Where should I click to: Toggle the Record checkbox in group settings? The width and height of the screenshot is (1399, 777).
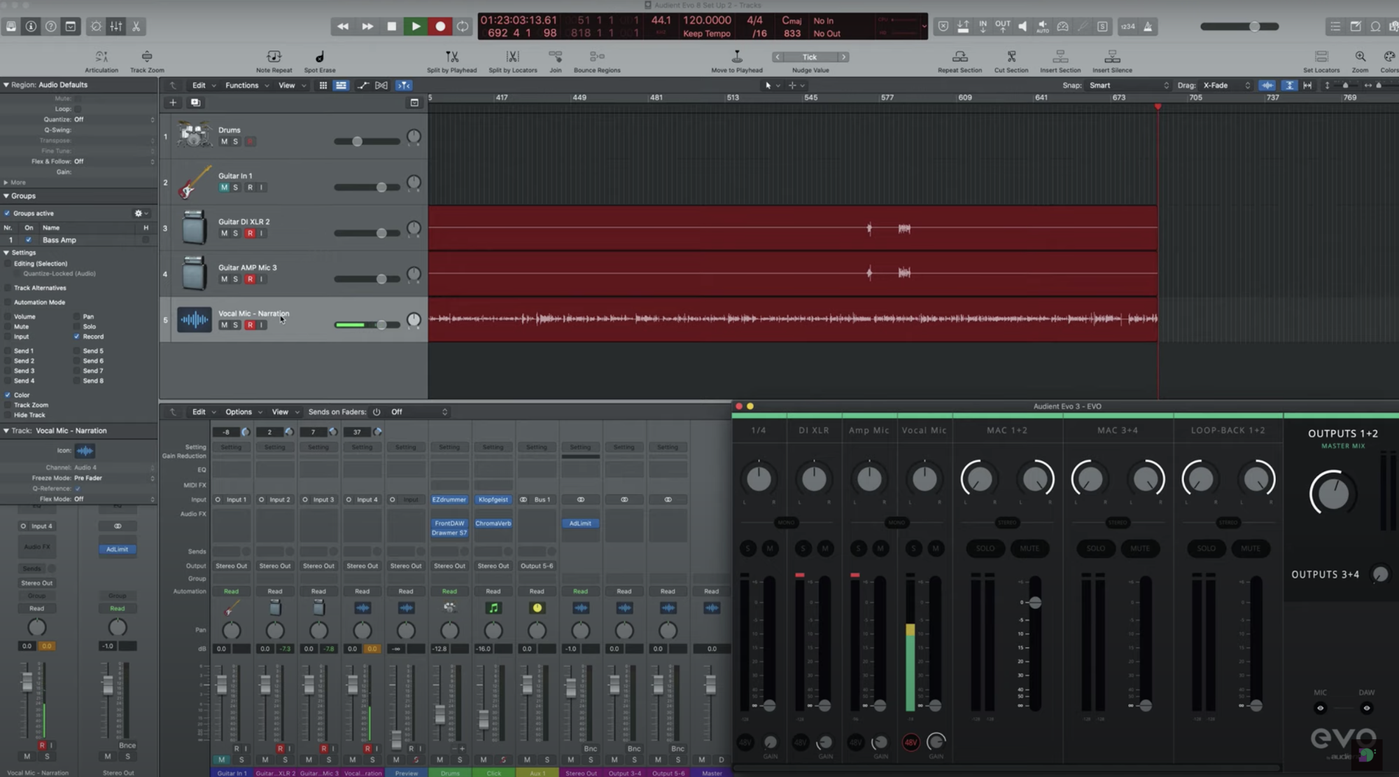77,337
